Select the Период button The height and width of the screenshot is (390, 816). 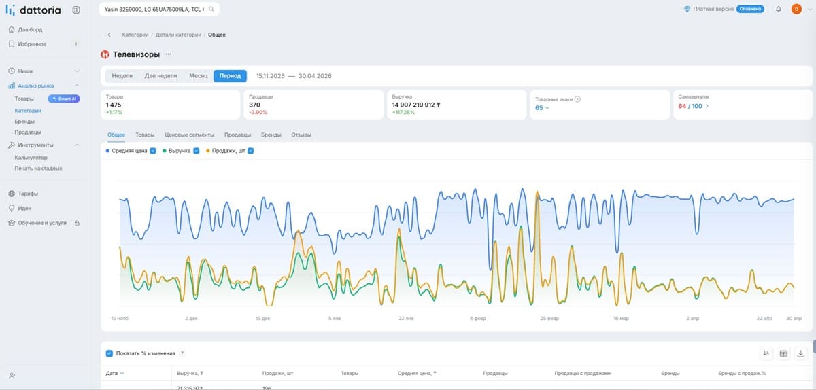(x=230, y=76)
